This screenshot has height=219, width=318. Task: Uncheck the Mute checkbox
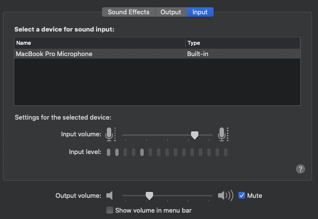tap(242, 195)
